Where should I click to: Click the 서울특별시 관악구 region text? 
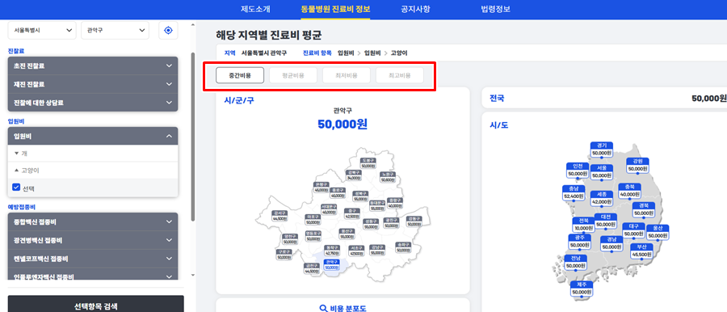(264, 53)
